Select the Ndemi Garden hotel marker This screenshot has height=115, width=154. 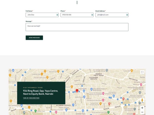[56, 112]
